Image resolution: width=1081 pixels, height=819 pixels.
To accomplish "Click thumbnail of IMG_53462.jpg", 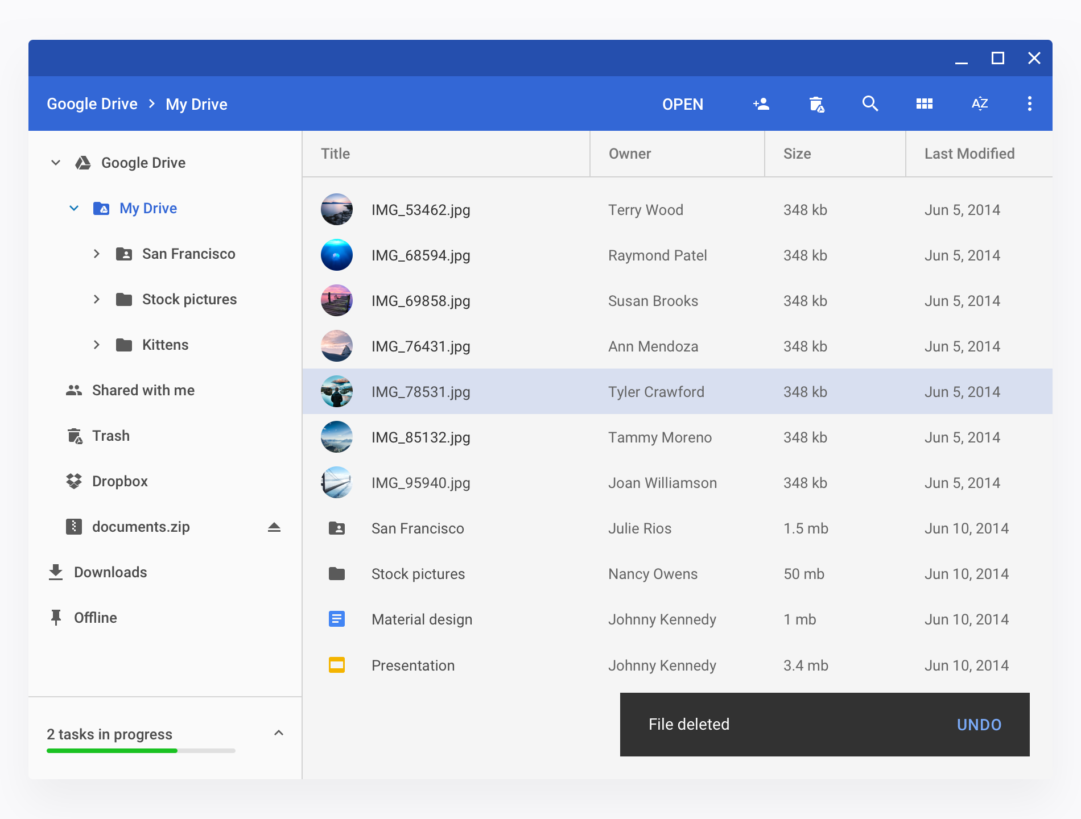I will 337,209.
